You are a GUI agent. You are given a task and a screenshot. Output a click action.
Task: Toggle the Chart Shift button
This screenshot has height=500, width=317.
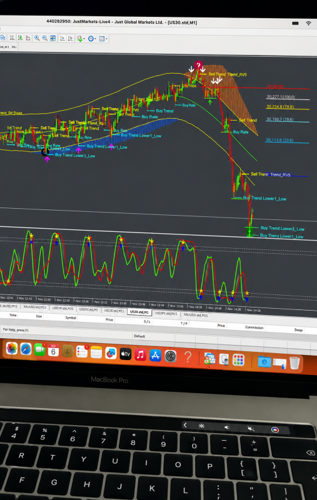pos(71,39)
